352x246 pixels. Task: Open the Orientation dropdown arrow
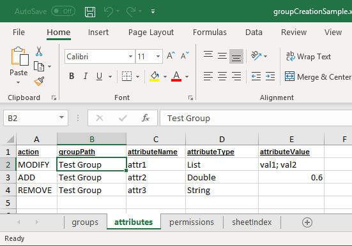click(x=265, y=56)
